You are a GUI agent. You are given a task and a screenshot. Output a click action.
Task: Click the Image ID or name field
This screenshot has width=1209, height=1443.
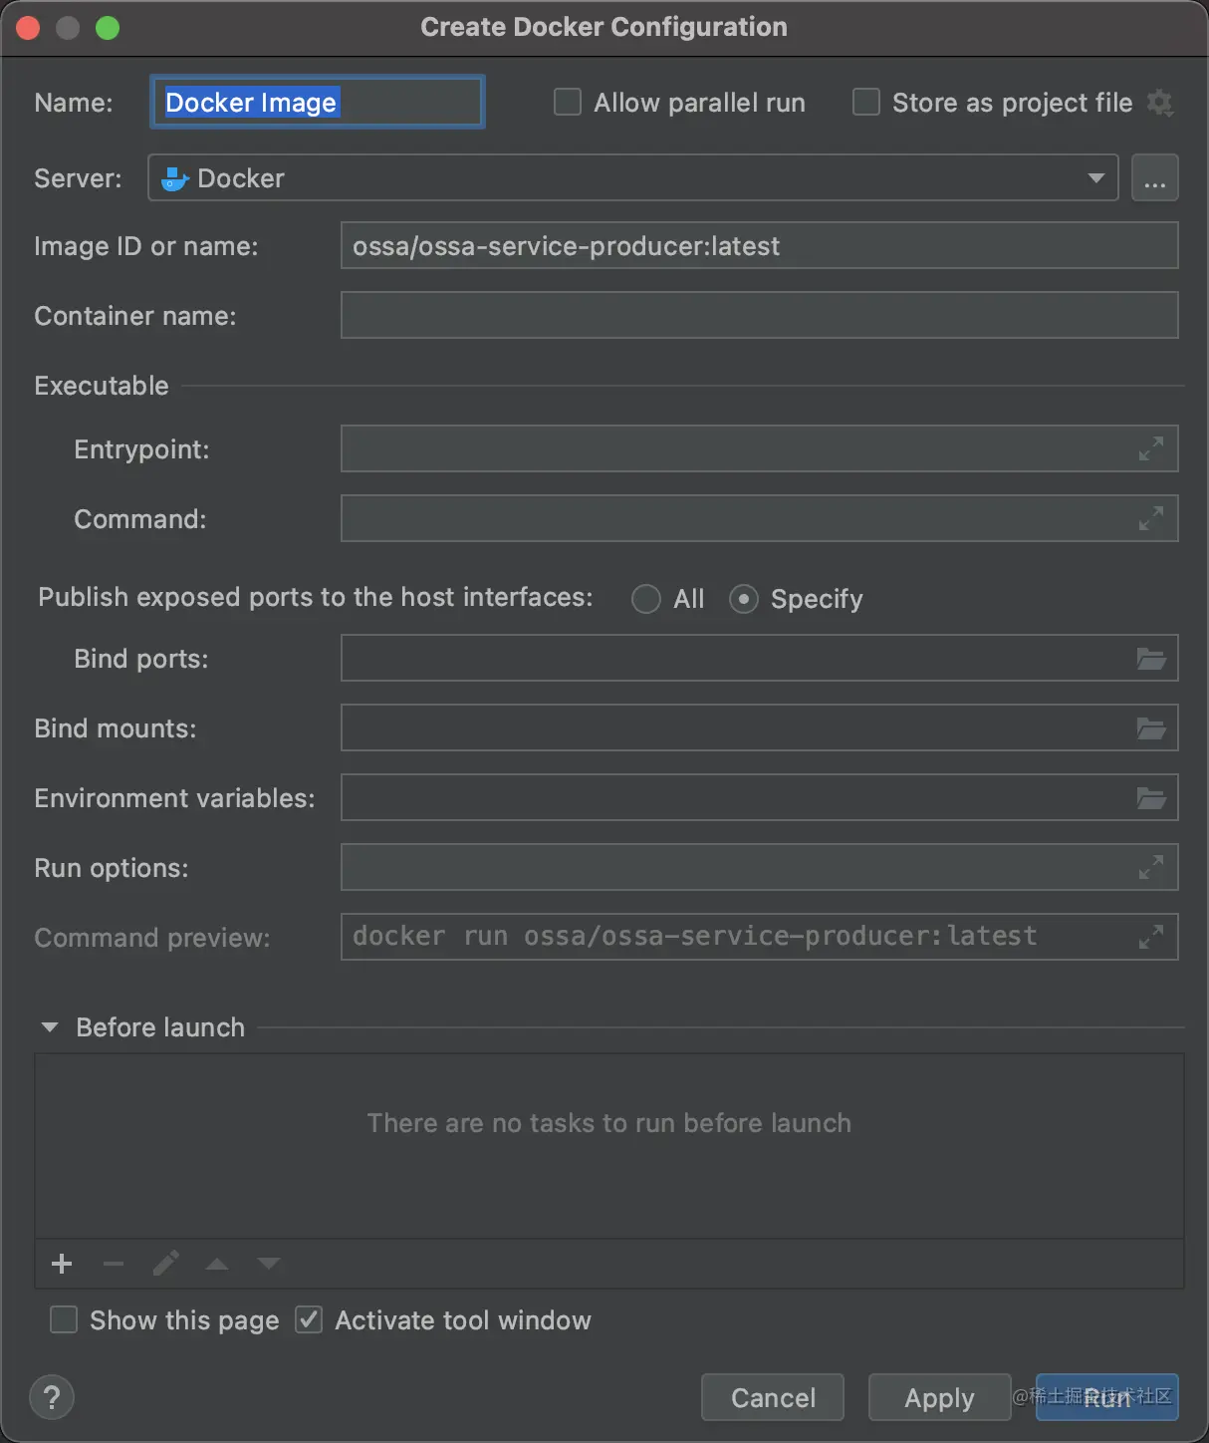(x=759, y=246)
